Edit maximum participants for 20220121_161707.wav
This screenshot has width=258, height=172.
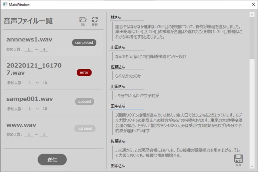[45, 83]
